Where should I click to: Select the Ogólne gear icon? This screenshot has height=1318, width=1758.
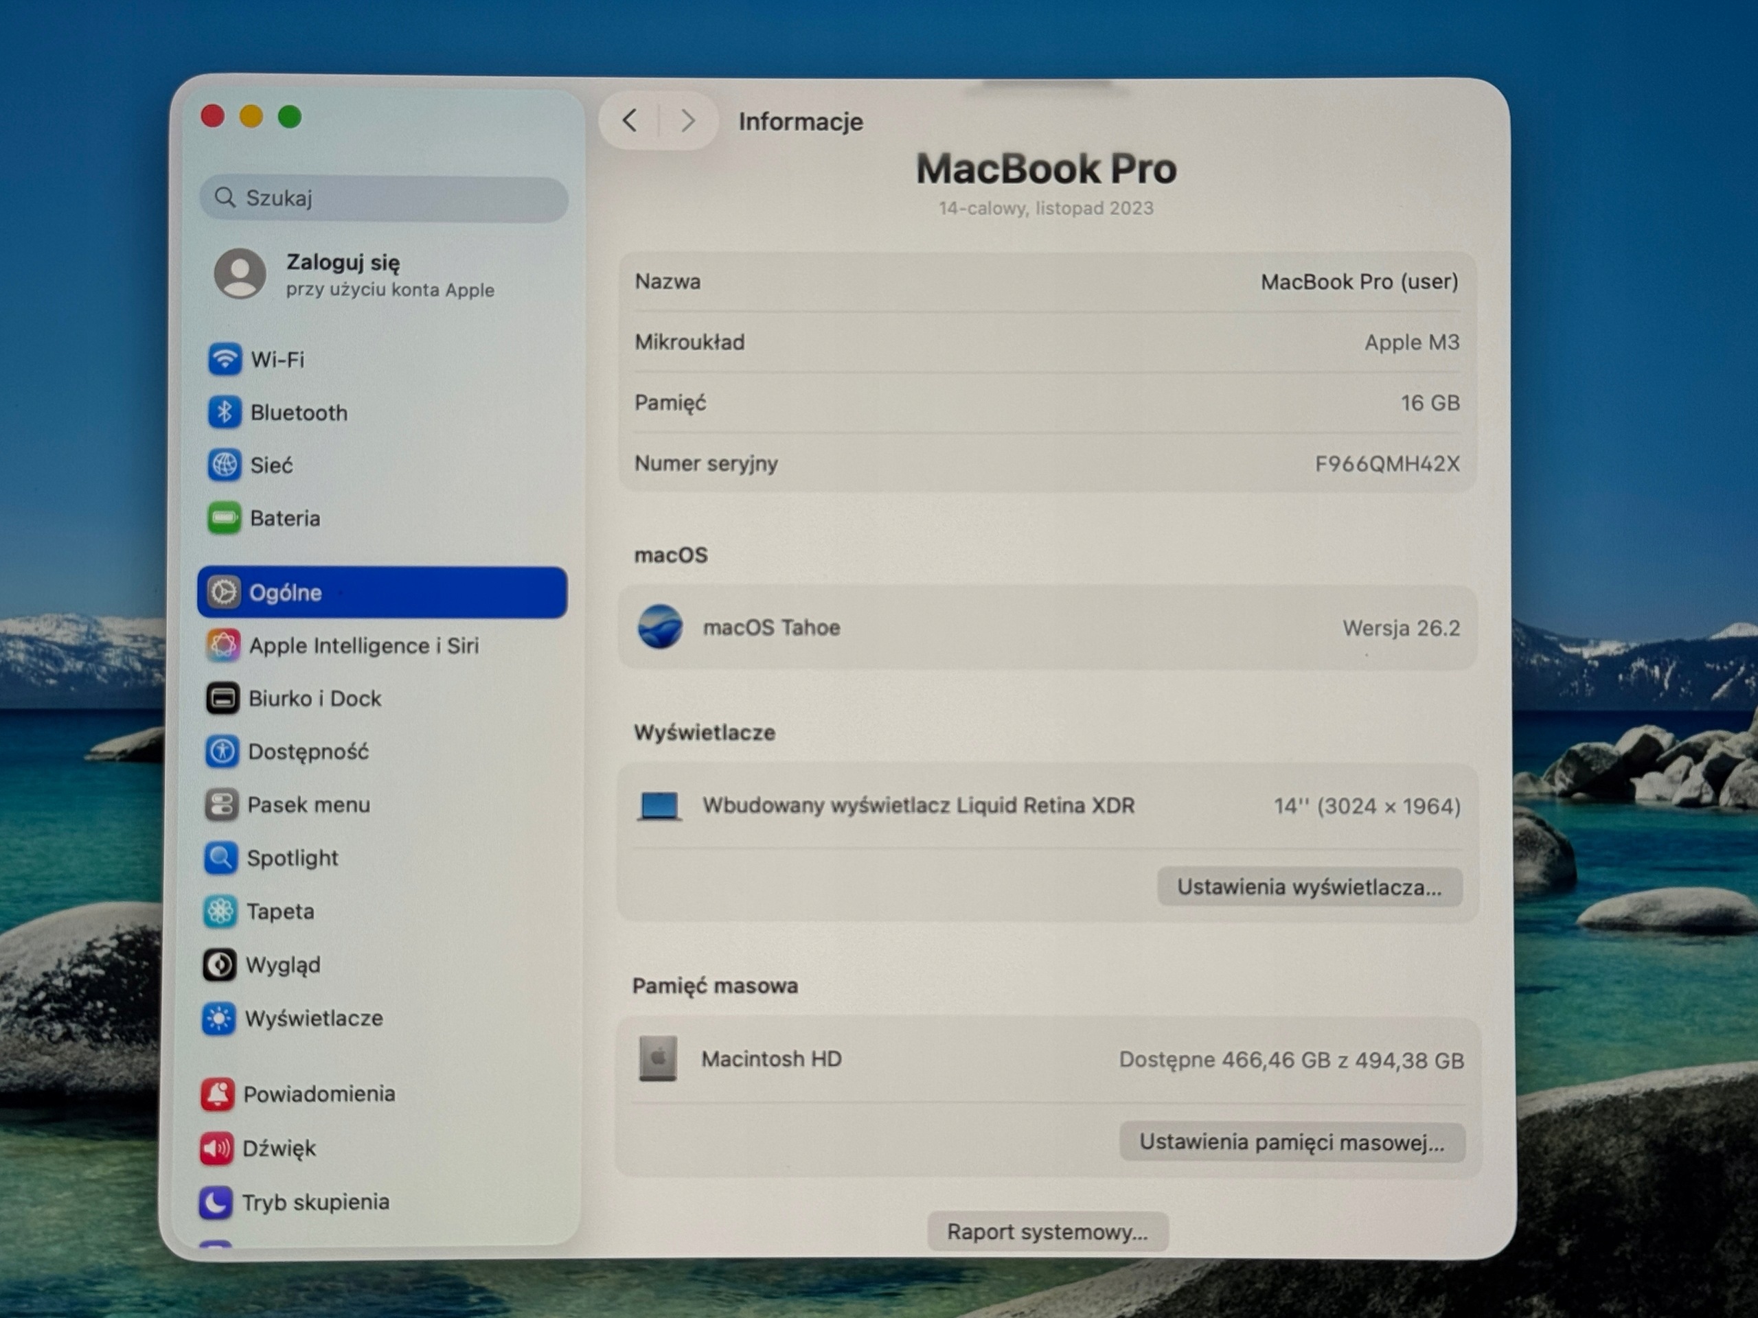click(223, 592)
